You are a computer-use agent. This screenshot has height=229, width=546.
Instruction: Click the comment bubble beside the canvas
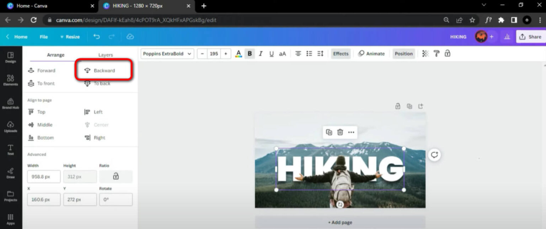434,155
